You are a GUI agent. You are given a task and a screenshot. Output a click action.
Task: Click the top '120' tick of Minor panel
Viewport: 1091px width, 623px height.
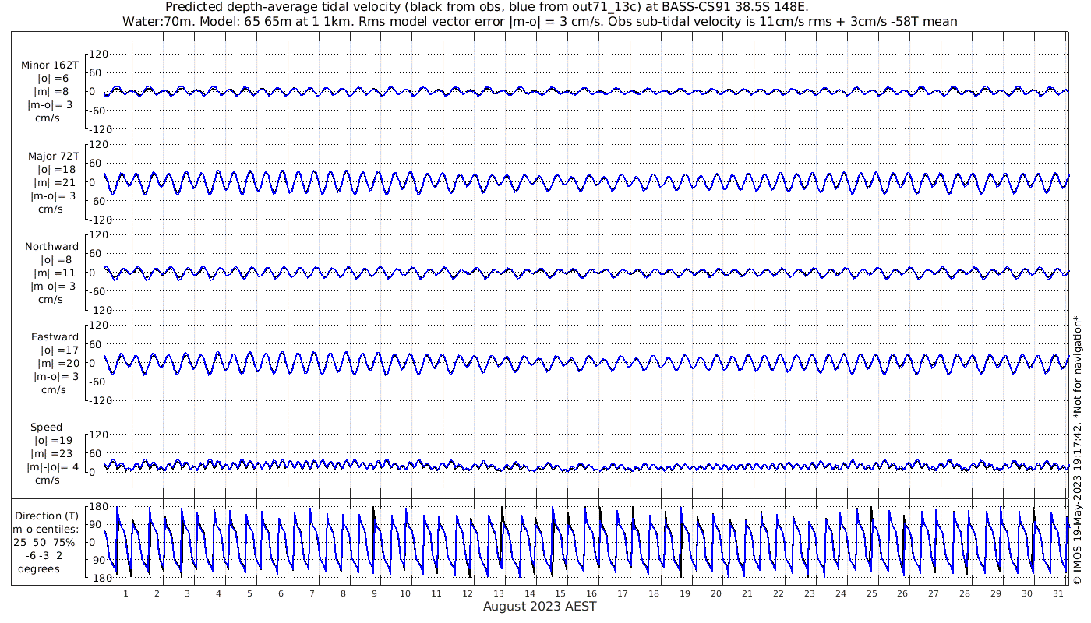97,54
